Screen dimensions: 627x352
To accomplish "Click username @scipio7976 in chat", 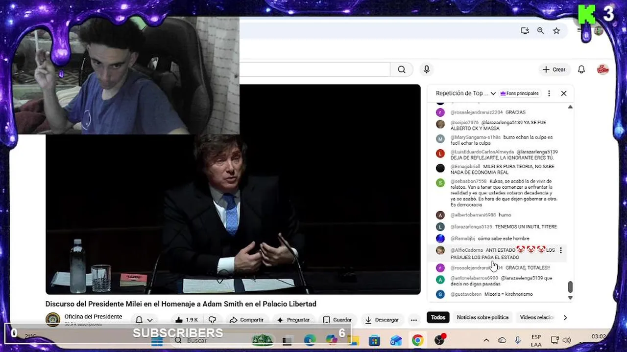I will 464,123.
